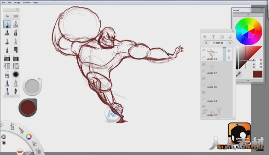The image size is (269, 155).
Task: Open the wrench Tools menu in lagoon
Action: coord(12,126)
